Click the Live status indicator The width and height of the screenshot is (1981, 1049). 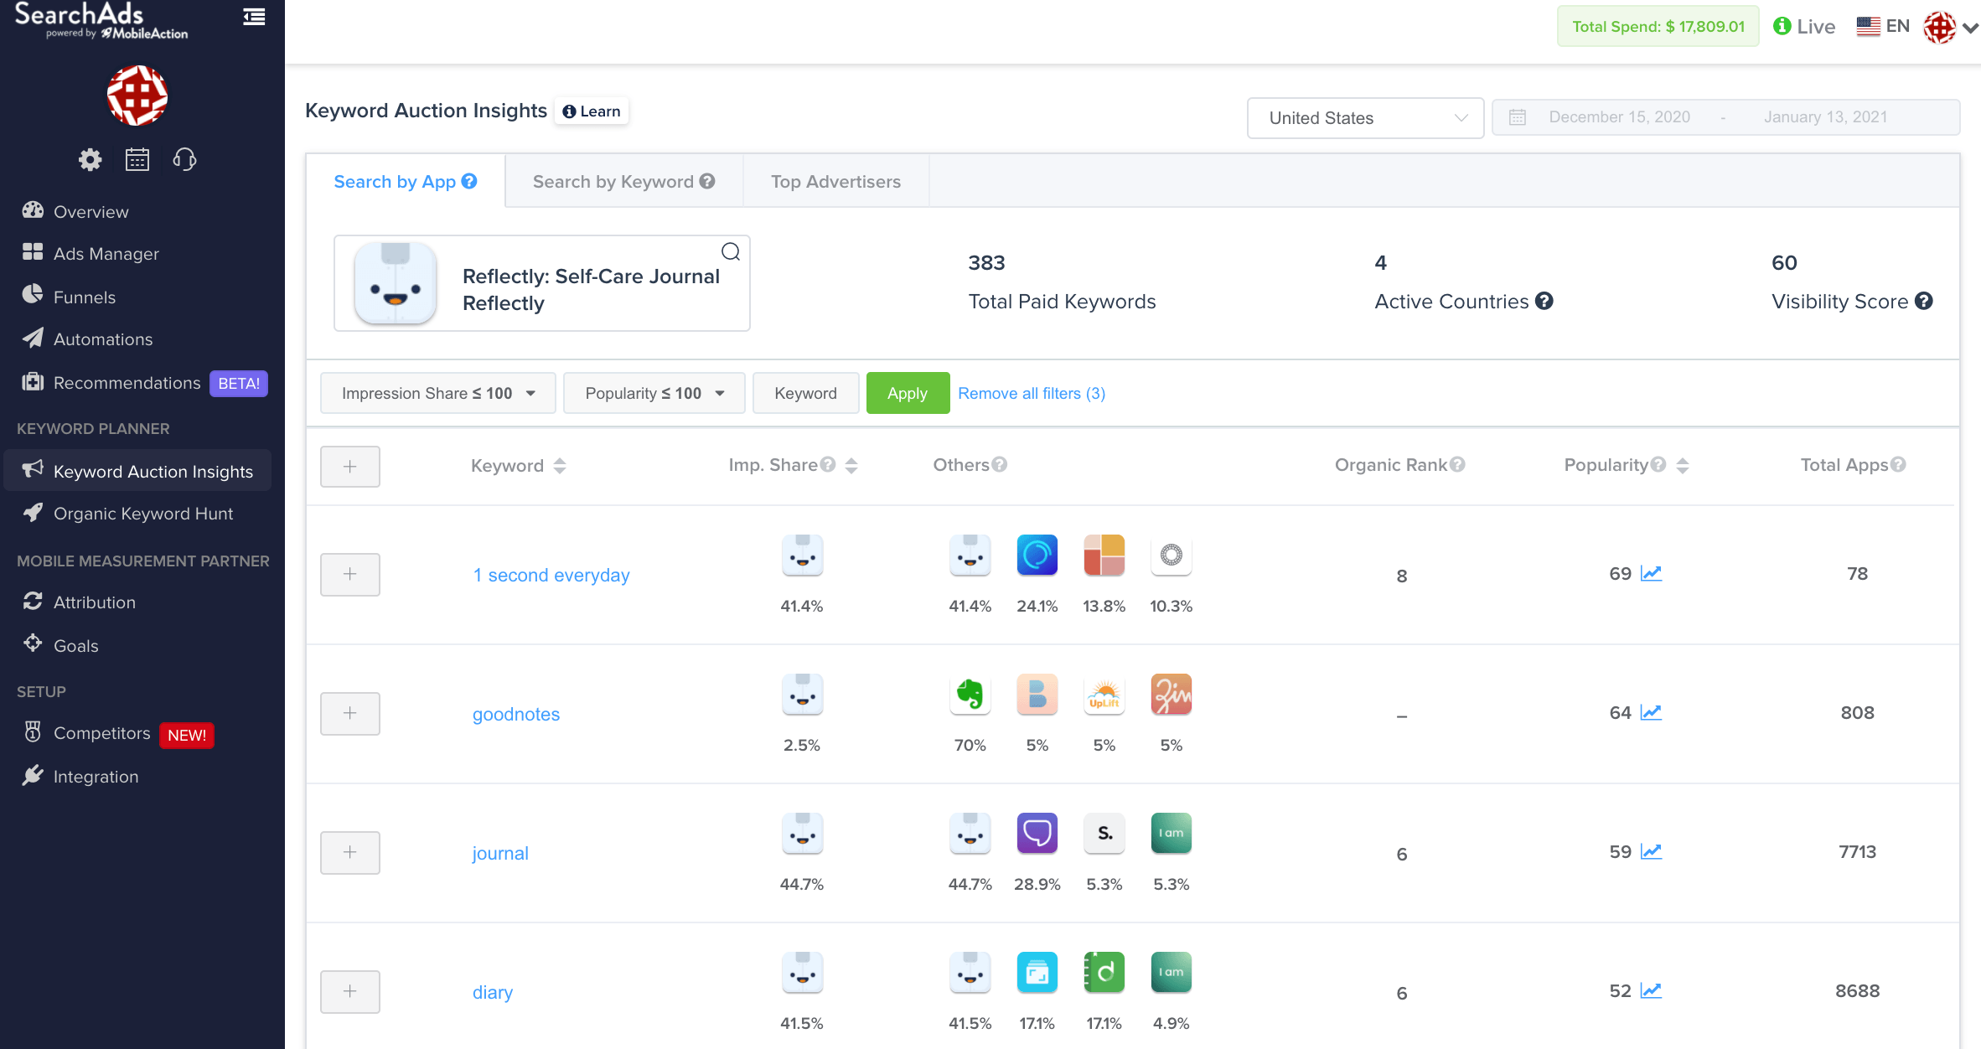pyautogui.click(x=1804, y=26)
